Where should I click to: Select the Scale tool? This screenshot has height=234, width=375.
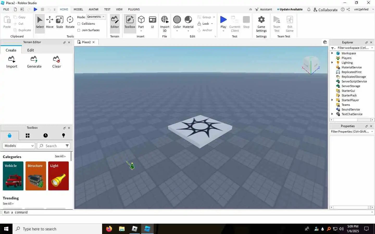click(x=60, y=22)
